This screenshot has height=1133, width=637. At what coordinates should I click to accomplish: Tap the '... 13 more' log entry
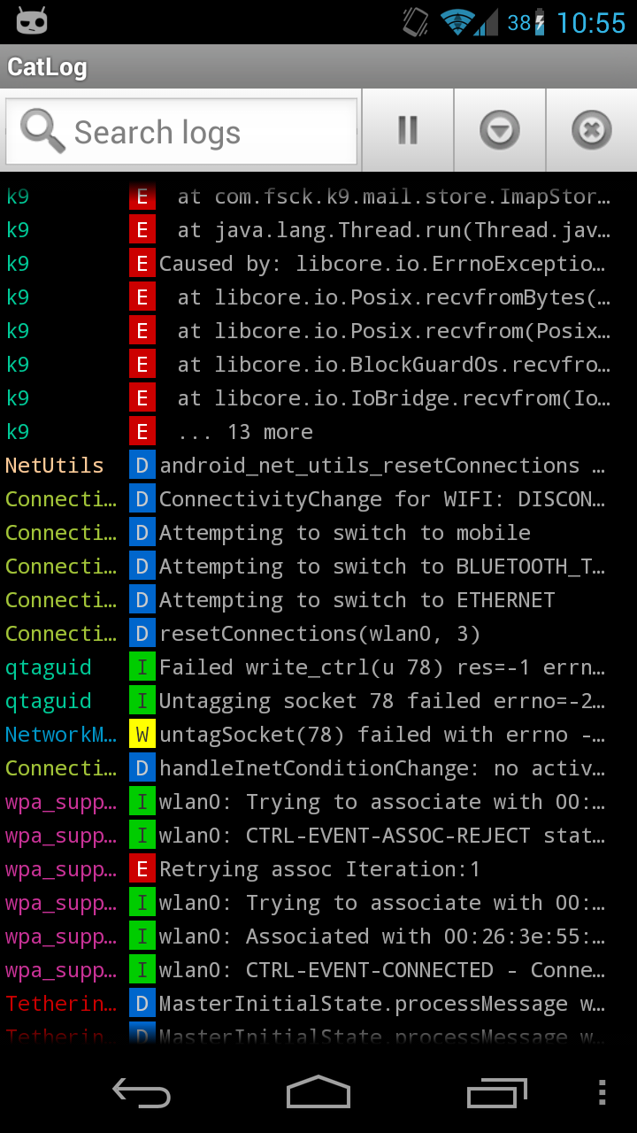coord(245,432)
